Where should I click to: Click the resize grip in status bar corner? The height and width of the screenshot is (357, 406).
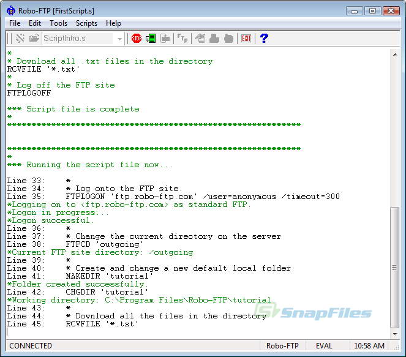coord(396,348)
